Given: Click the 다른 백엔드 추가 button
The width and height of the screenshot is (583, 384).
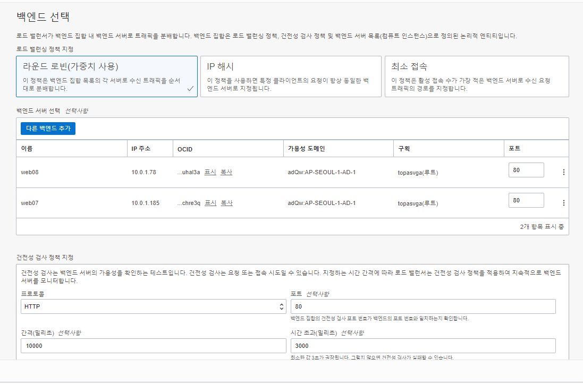Looking at the screenshot, I should (48, 128).
